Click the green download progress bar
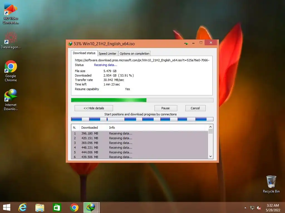Image resolution: width=285 pixels, height=213 pixels. [x=142, y=100]
